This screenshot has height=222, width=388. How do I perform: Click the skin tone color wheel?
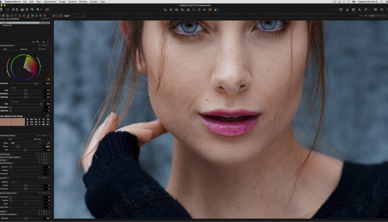[x=24, y=67]
